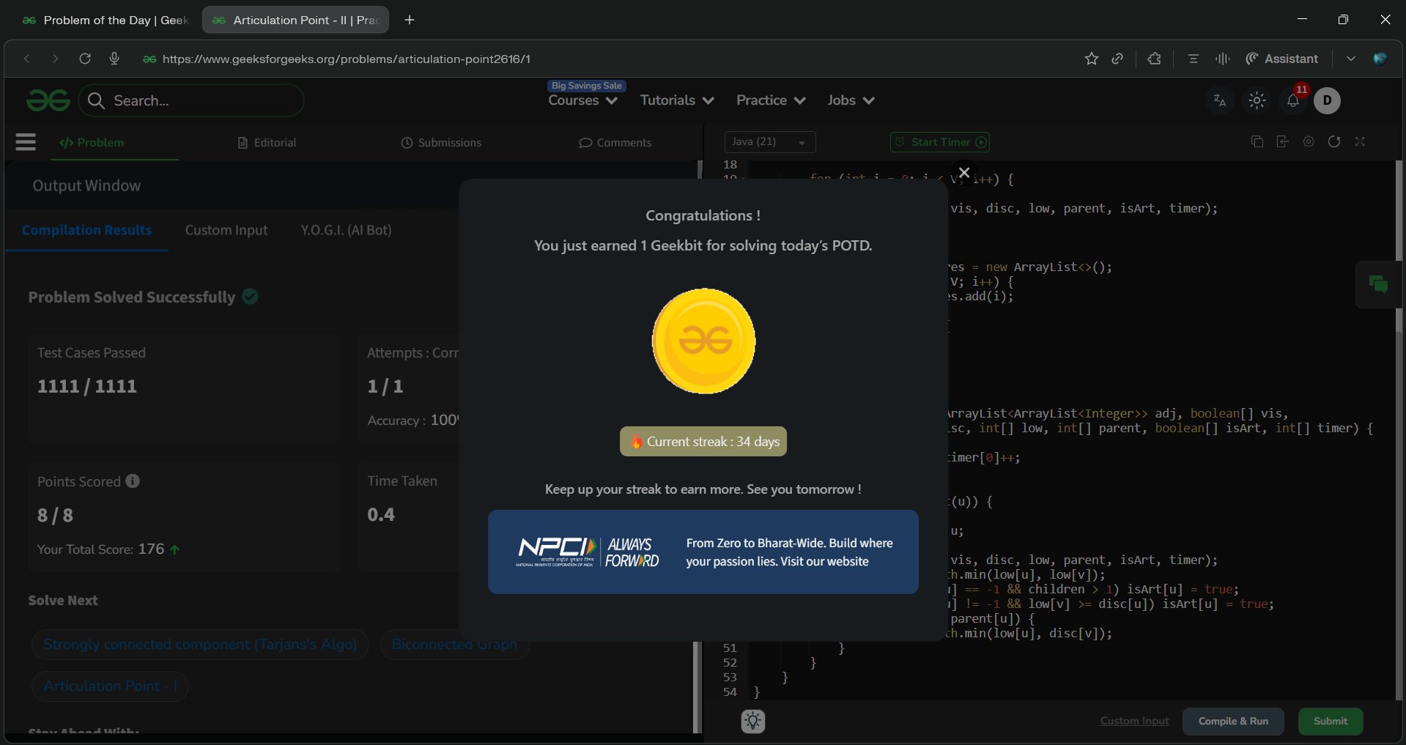Image resolution: width=1406 pixels, height=745 pixels.
Task: Toggle fullscreen editor mode icon
Action: click(x=1360, y=142)
